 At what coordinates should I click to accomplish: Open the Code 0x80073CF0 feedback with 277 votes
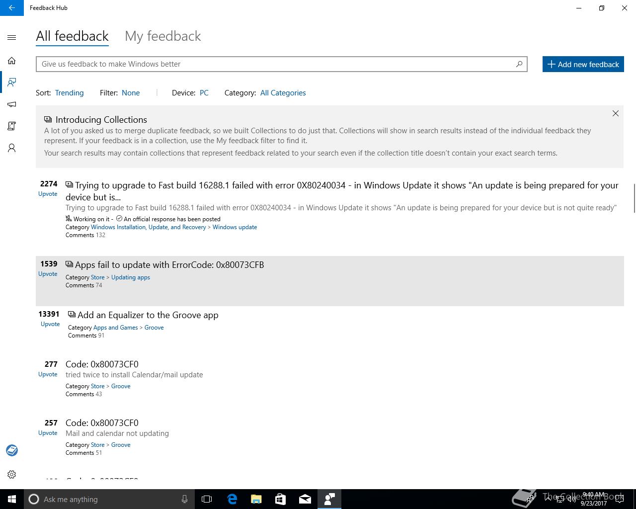[x=102, y=364]
